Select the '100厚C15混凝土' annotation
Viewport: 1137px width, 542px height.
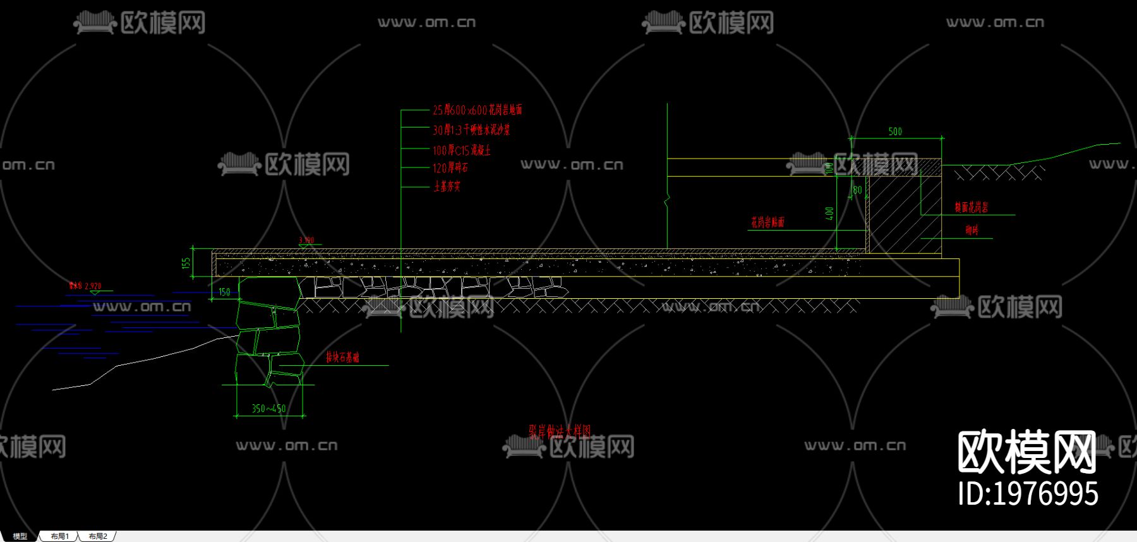(x=462, y=150)
